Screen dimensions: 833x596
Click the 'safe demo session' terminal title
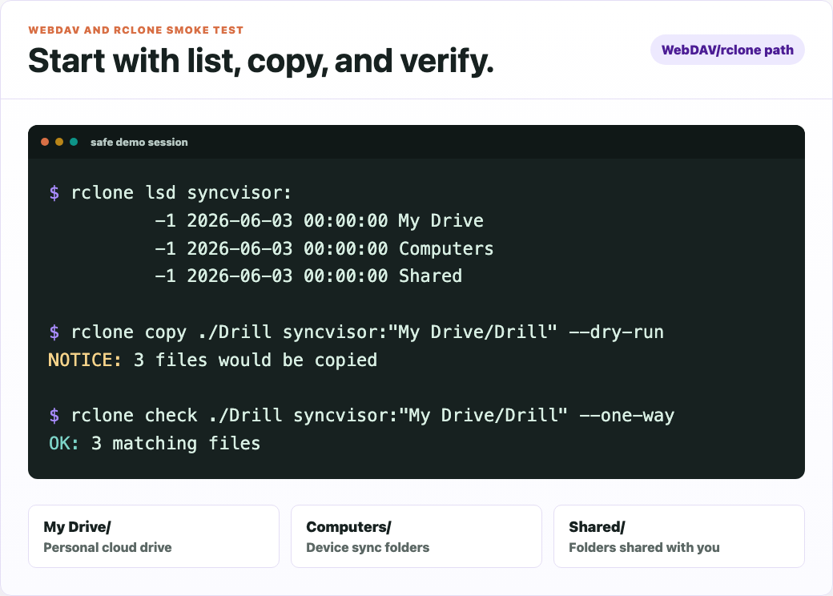click(x=139, y=143)
